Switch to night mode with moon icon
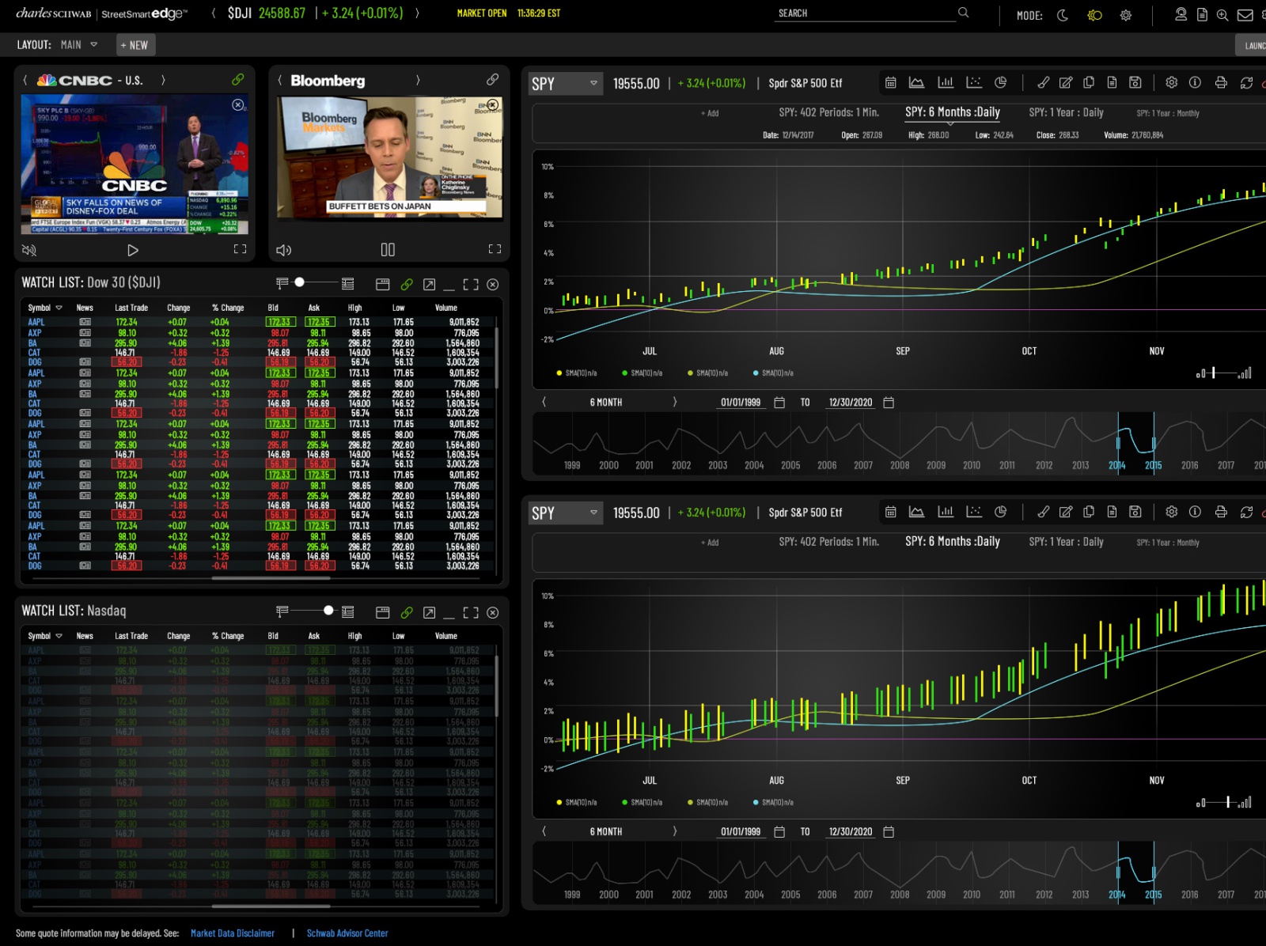 coord(1063,15)
